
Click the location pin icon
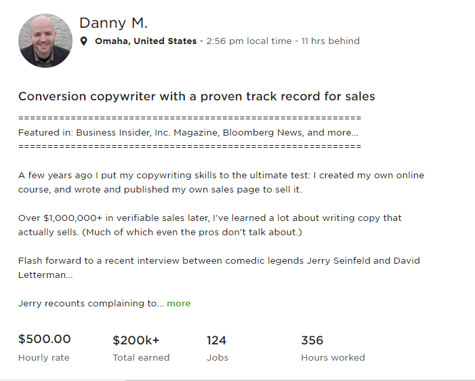point(84,41)
